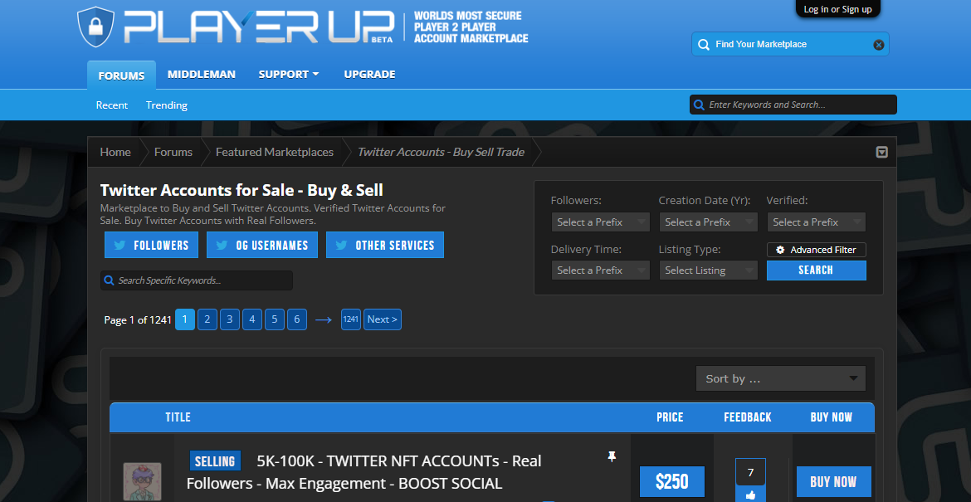Open the Listing Type dropdown
This screenshot has height=502, width=971.
pos(709,270)
